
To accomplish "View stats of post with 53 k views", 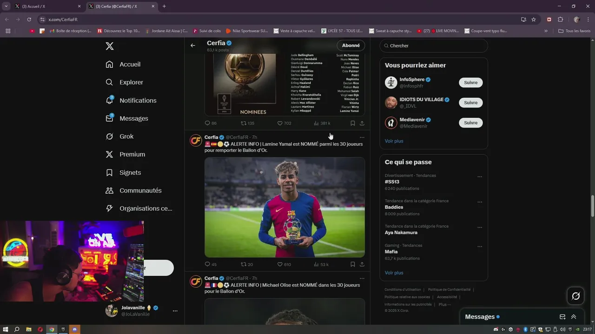I will click(x=321, y=264).
